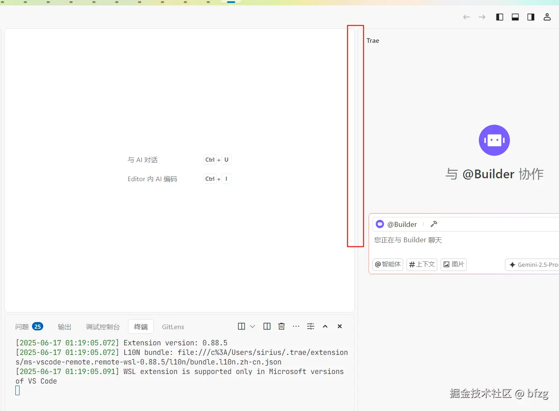Screen dimensions: 559x411
Task: Open the account profile icon top right
Action: [547, 17]
